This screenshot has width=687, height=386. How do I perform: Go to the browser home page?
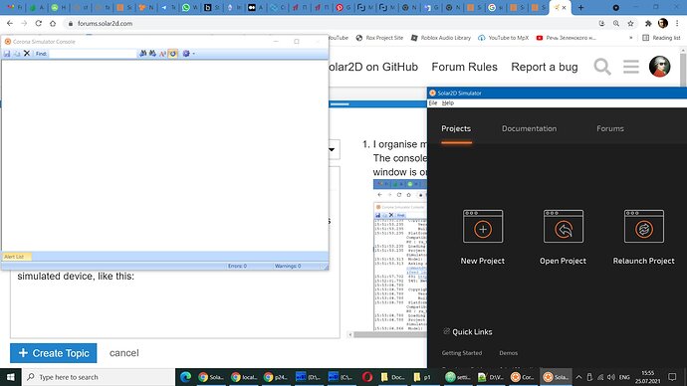coord(53,23)
